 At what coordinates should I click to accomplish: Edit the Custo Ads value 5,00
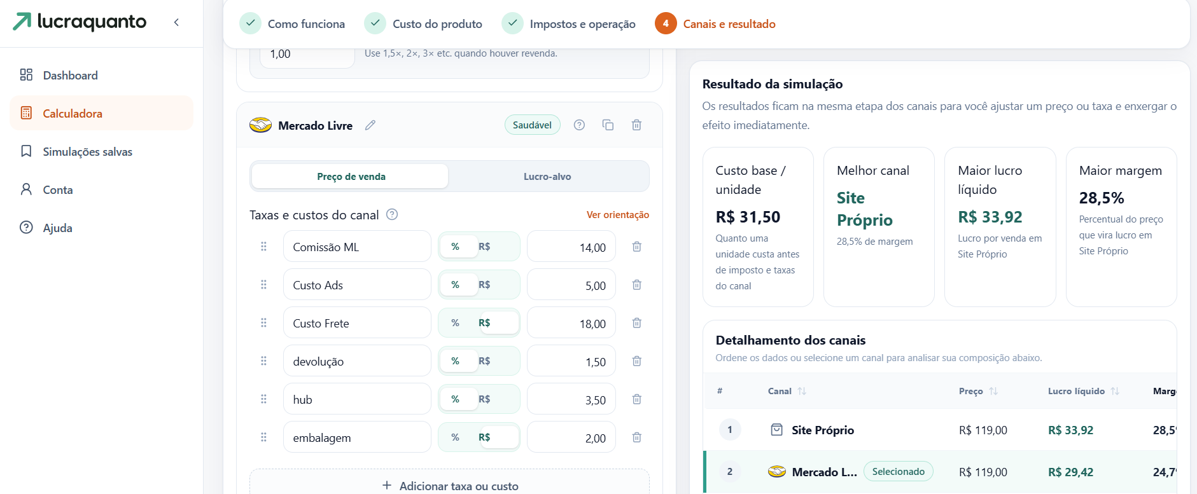tap(571, 284)
